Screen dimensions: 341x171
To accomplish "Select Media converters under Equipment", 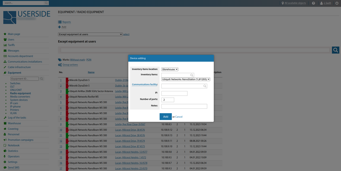I will pyautogui.click(x=20, y=97).
